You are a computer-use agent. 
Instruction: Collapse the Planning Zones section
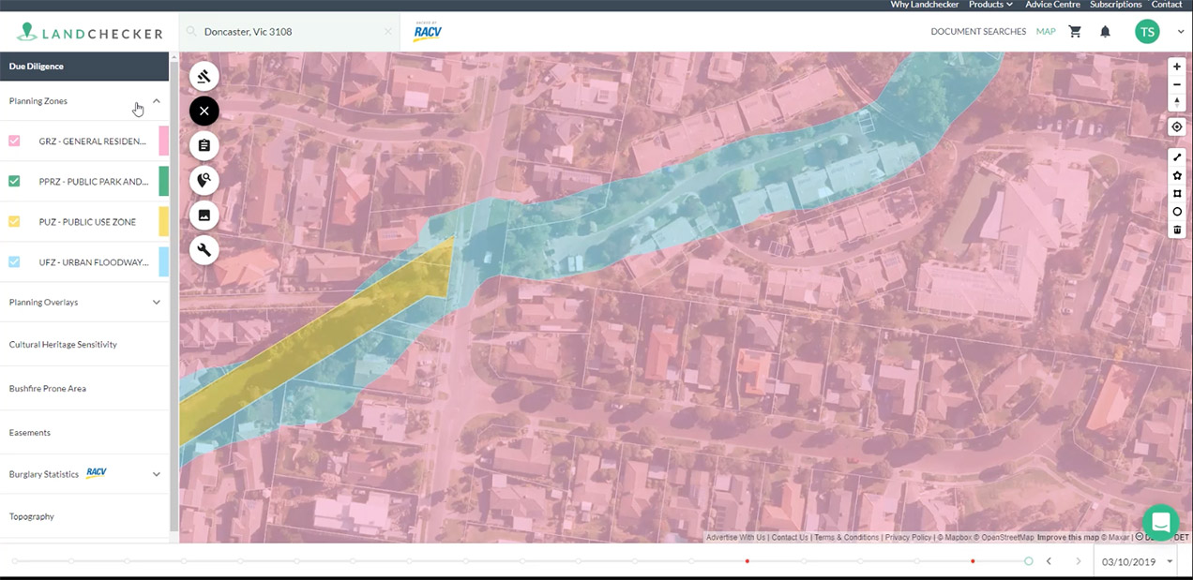[x=157, y=101]
